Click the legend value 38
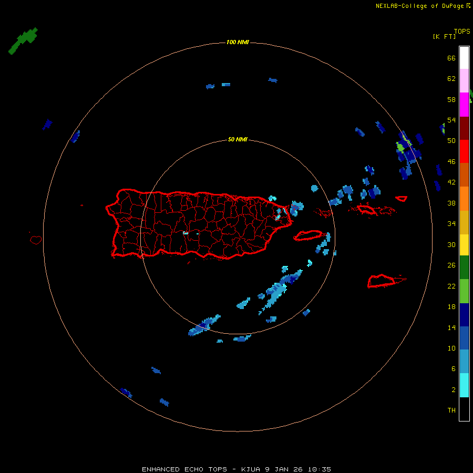This screenshot has width=473, height=473. pos(451,203)
